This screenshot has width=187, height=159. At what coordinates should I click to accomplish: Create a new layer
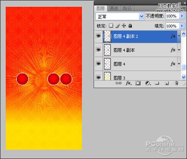(x=167, y=83)
